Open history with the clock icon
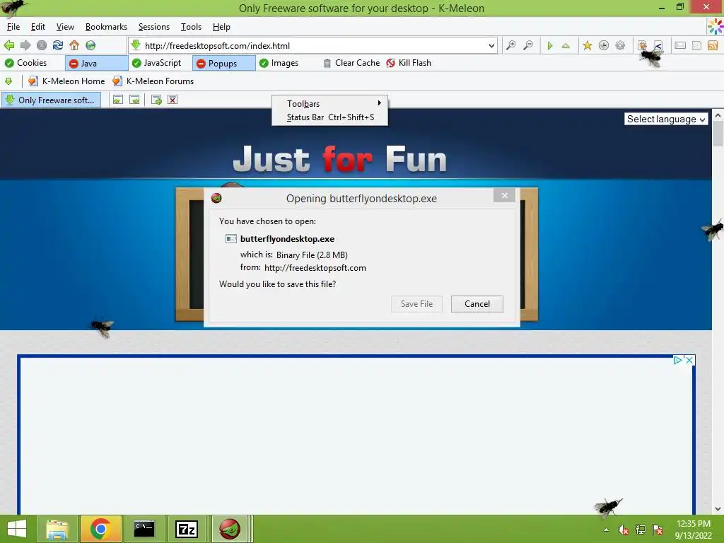 pyautogui.click(x=604, y=45)
